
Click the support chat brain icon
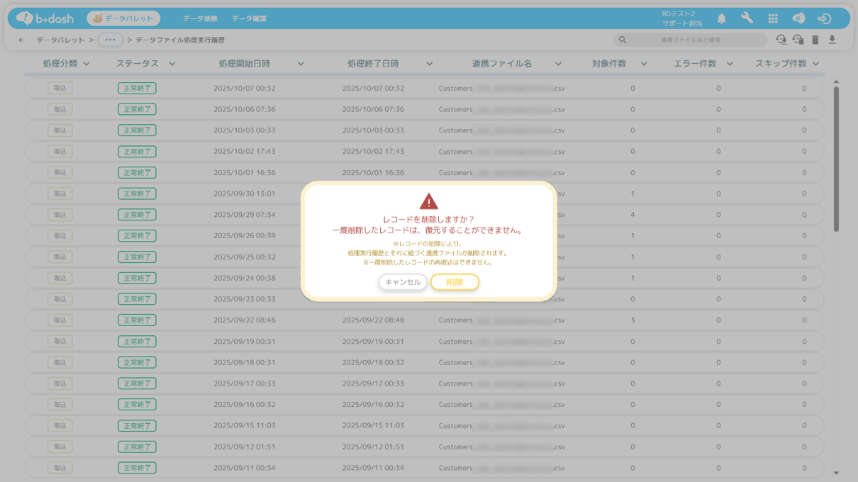(x=798, y=19)
